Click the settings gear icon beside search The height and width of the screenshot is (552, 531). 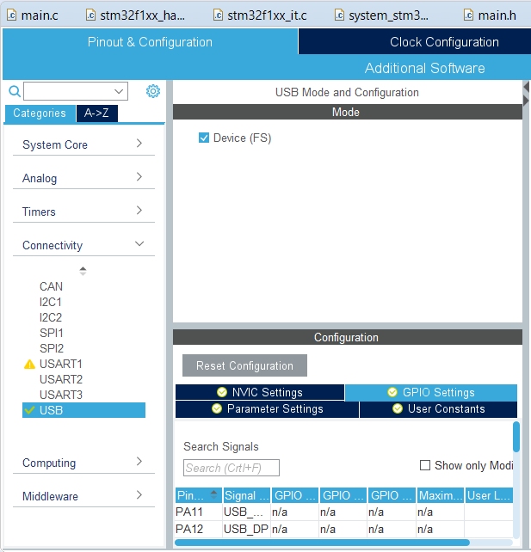click(x=153, y=91)
